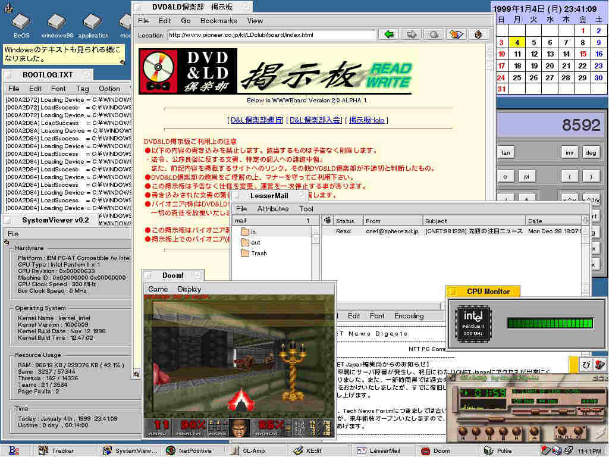The image size is (609, 457).
Task: Skip to previous track in CL-Amp
Action: click(463, 432)
